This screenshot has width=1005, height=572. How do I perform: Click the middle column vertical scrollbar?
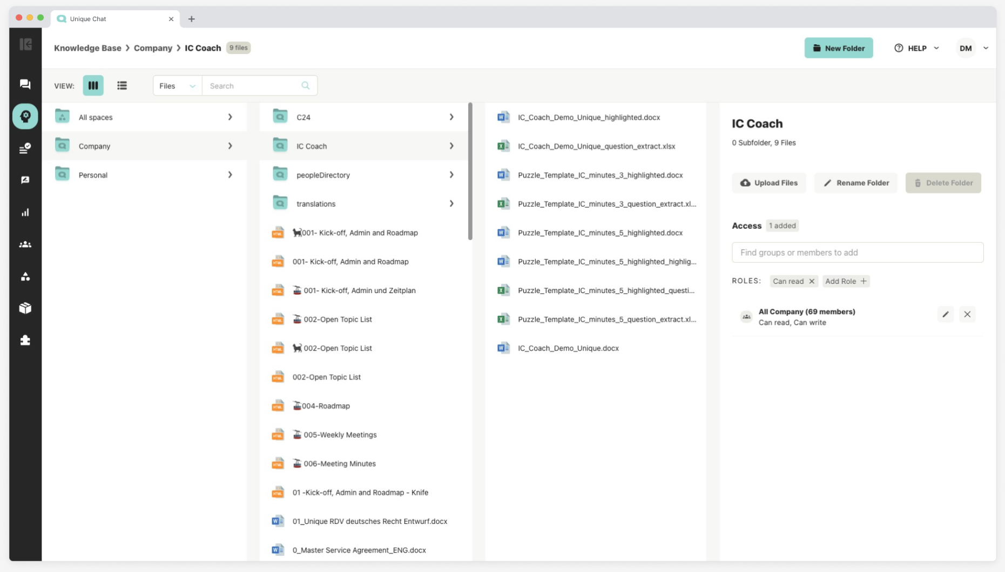pos(470,172)
